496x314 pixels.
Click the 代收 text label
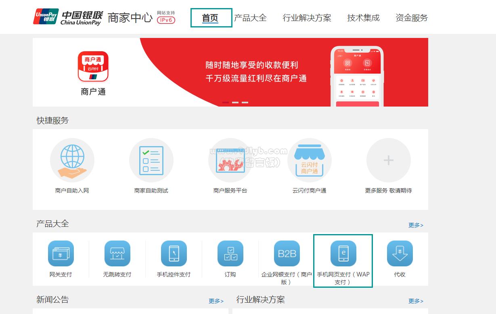tap(400, 274)
